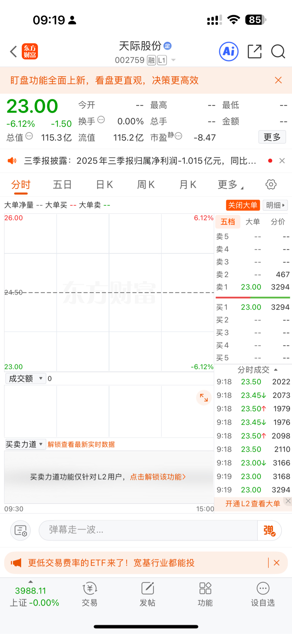Open the search magnifier icon

278,51
